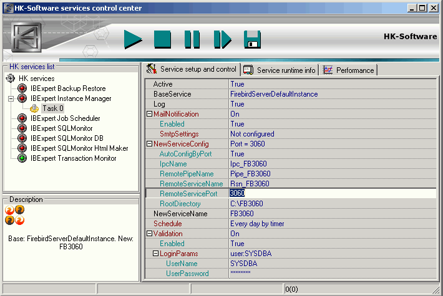Click RootDirectory value C:\FB3060

(x=246, y=204)
